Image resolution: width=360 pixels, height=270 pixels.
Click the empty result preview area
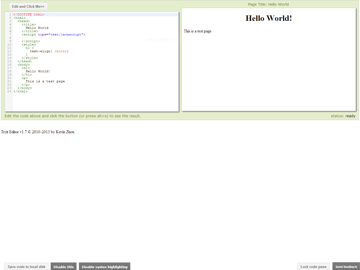pos(268,77)
